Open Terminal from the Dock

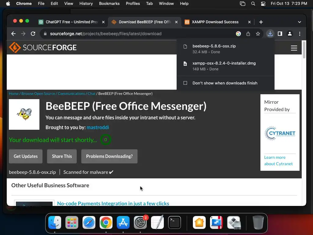click(x=175, y=222)
